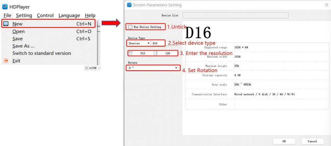331x146 pixels.
Task: Click the Device list field
Action: click(235, 16)
